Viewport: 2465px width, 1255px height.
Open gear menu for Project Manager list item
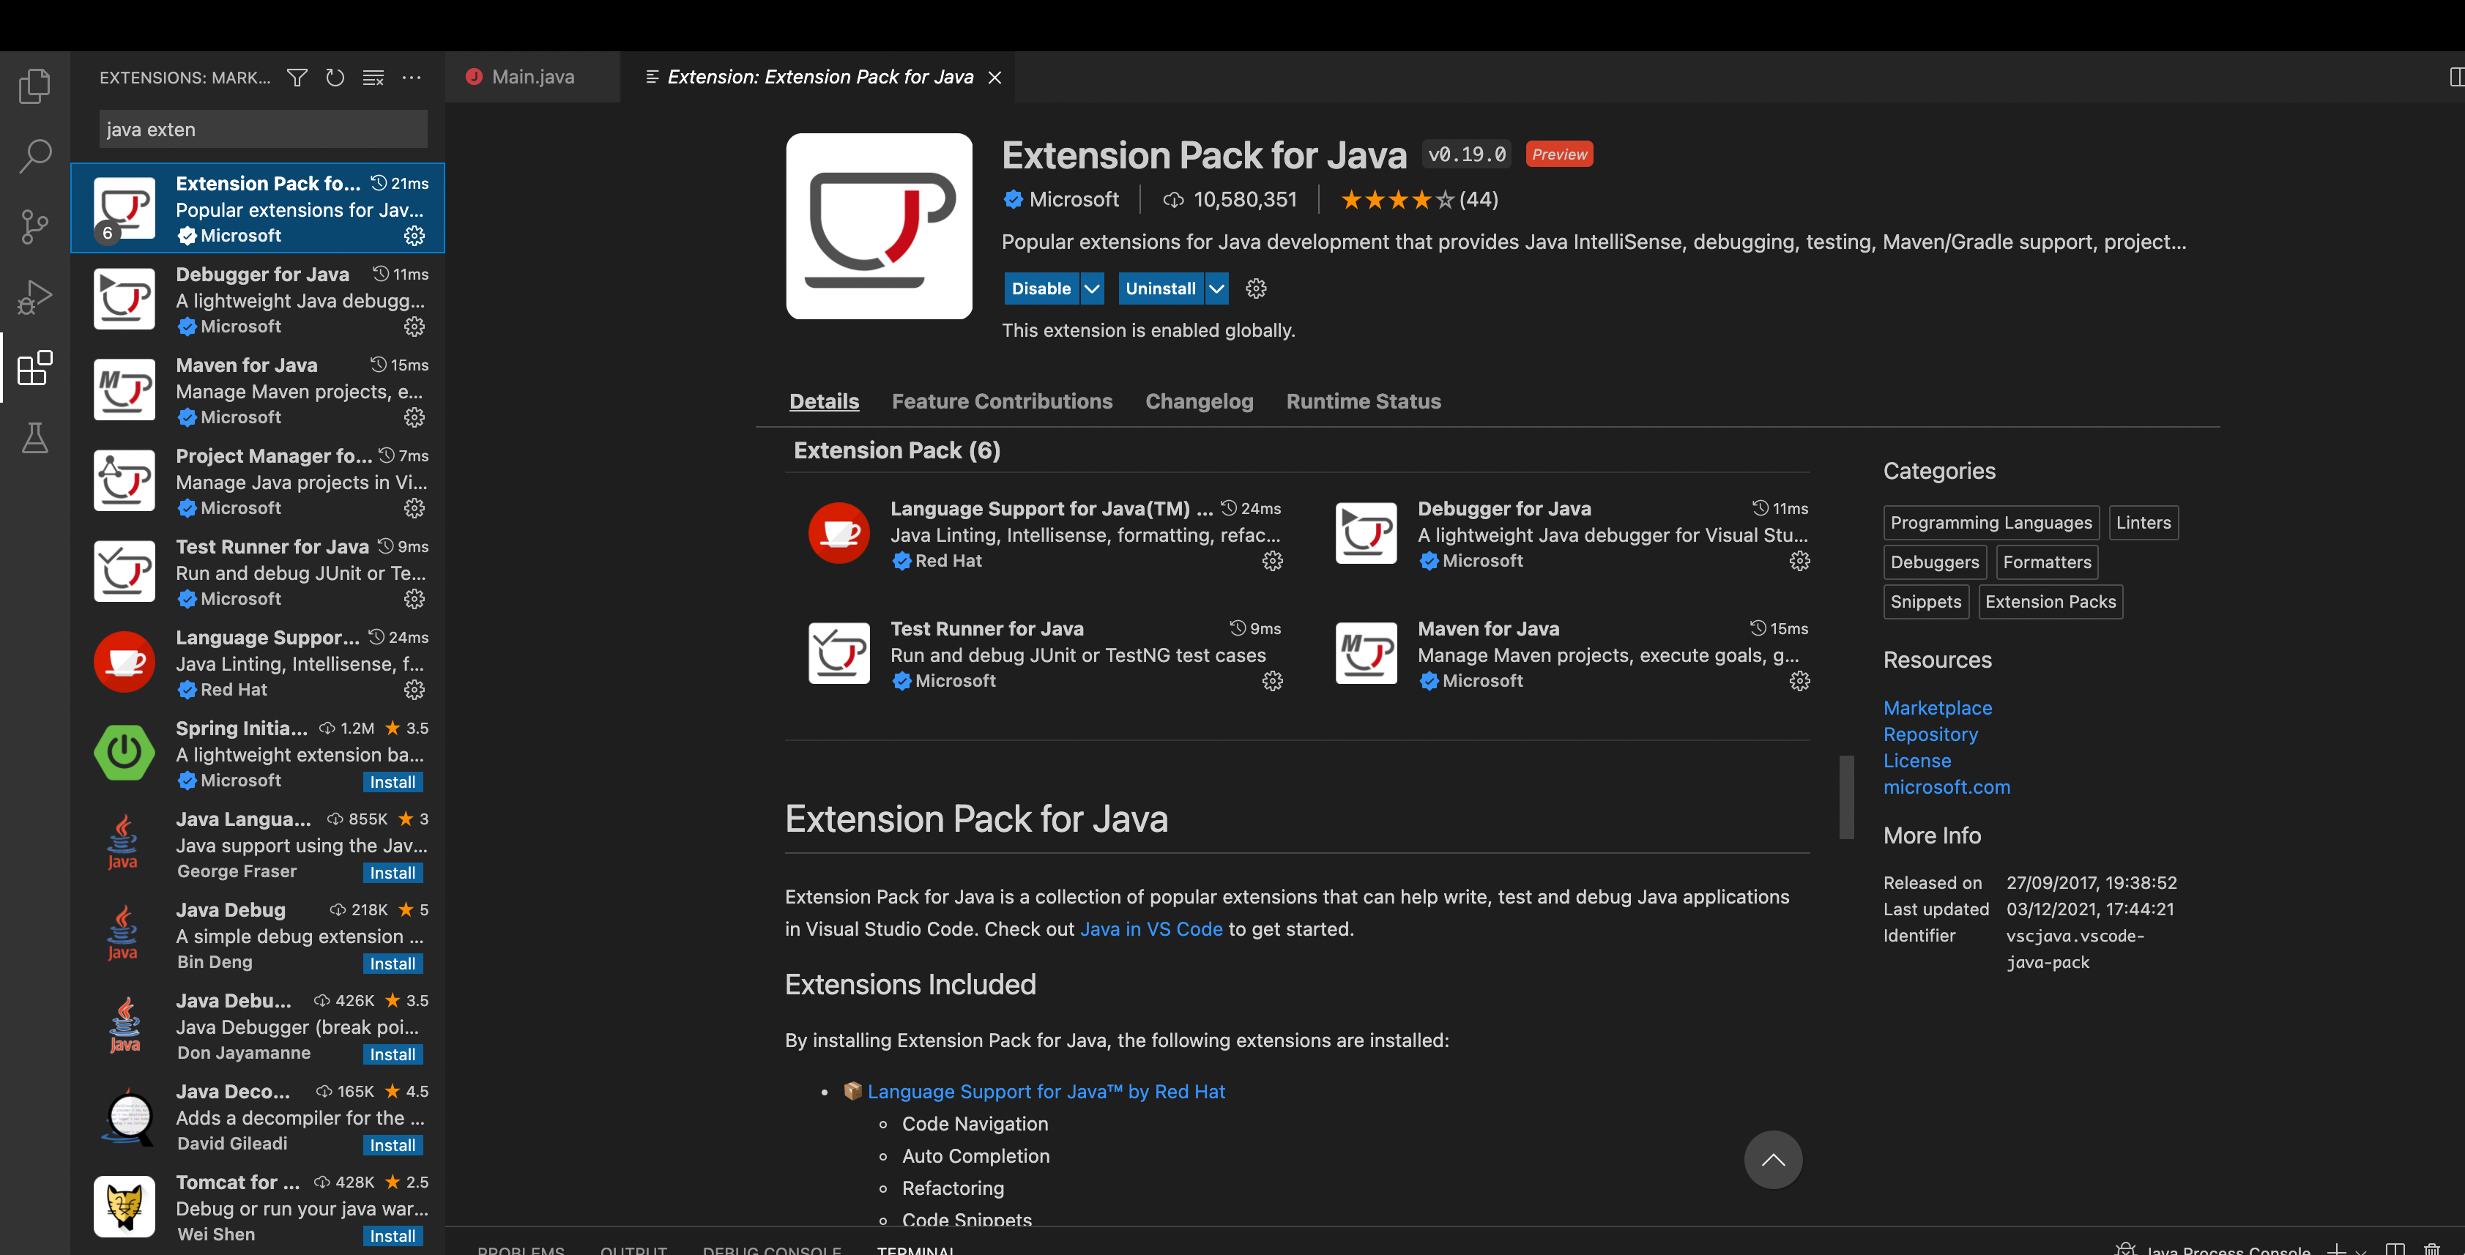click(414, 508)
